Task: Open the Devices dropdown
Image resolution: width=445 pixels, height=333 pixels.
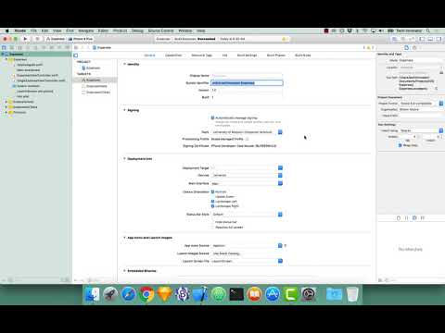Action: click(x=247, y=175)
